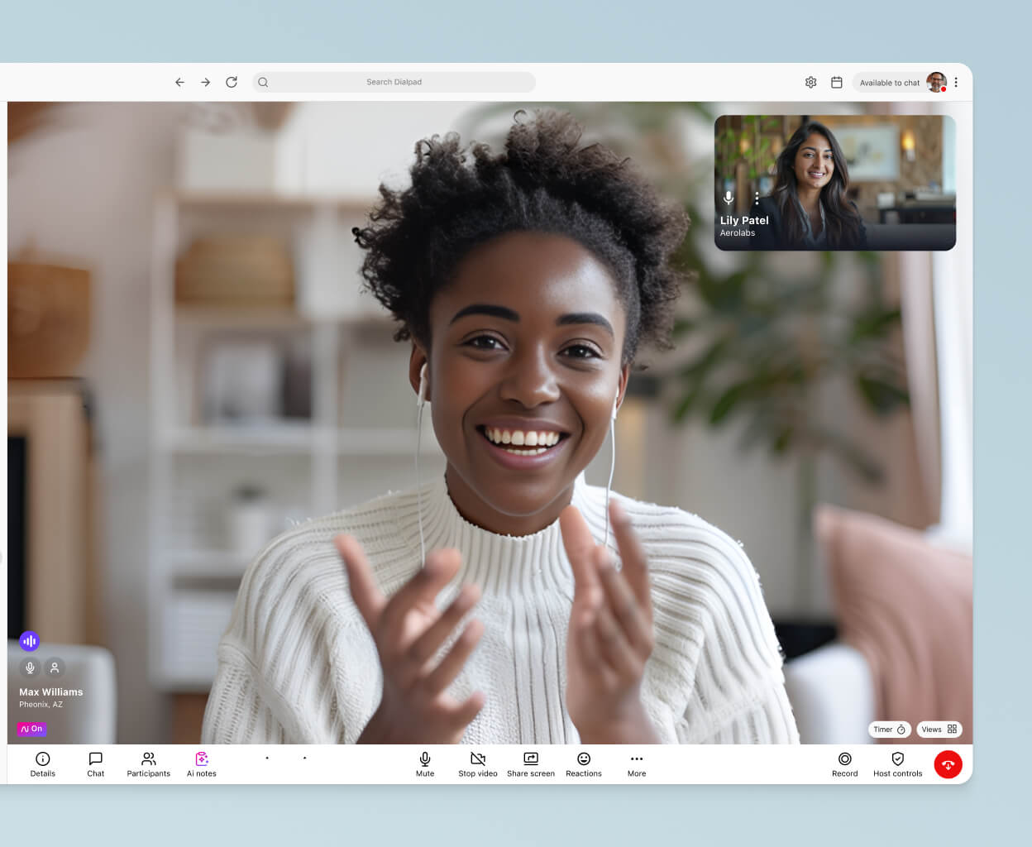Change your Available to chat status
The image size is (1032, 847).
point(890,82)
